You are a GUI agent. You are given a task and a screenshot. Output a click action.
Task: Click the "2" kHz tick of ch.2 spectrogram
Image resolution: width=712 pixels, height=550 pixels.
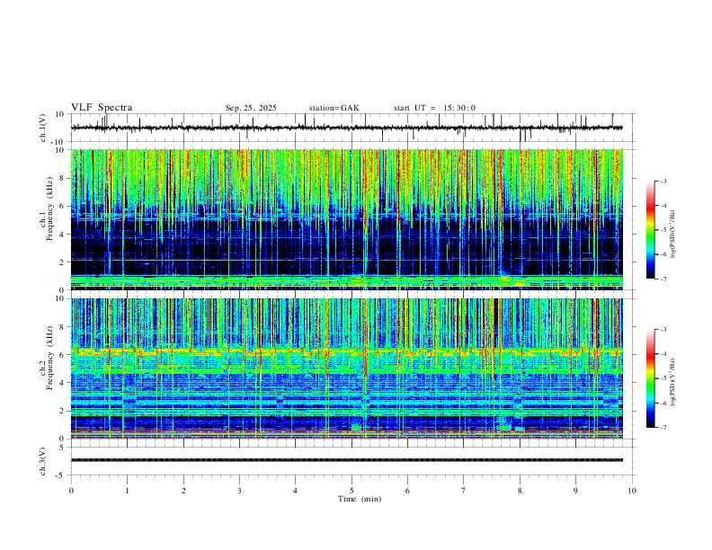point(63,411)
